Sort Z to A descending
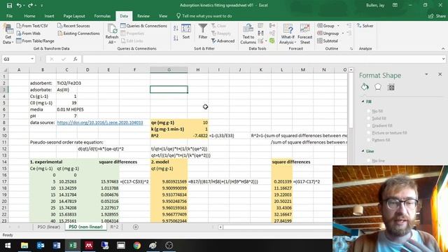Screen dimensions: 448x252 (176, 38)
